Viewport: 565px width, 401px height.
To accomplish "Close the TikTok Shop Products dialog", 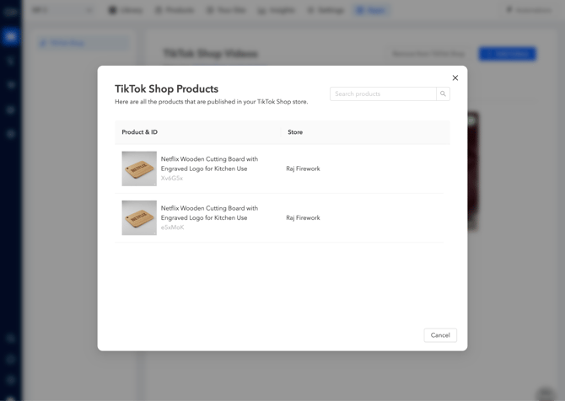I will pyautogui.click(x=455, y=78).
